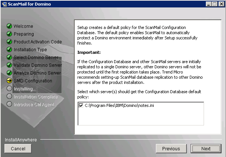Image resolution: width=226 pixels, height=157 pixels.
Task: Select the Validate Domino Server check icon
Action: [x=9, y=65]
